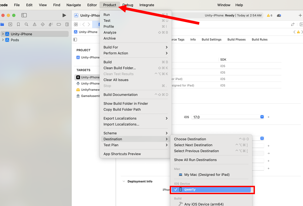Click the plus beside iOS 17.0 field
303x206 pixels.
pos(268,117)
